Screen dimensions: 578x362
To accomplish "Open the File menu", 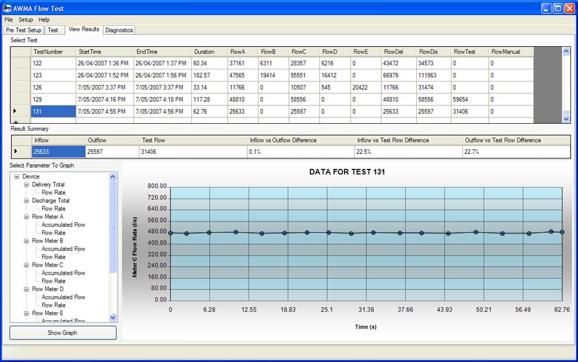I will tap(9, 20).
